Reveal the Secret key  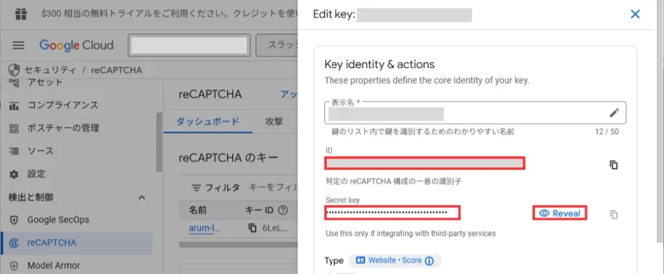[560, 214]
